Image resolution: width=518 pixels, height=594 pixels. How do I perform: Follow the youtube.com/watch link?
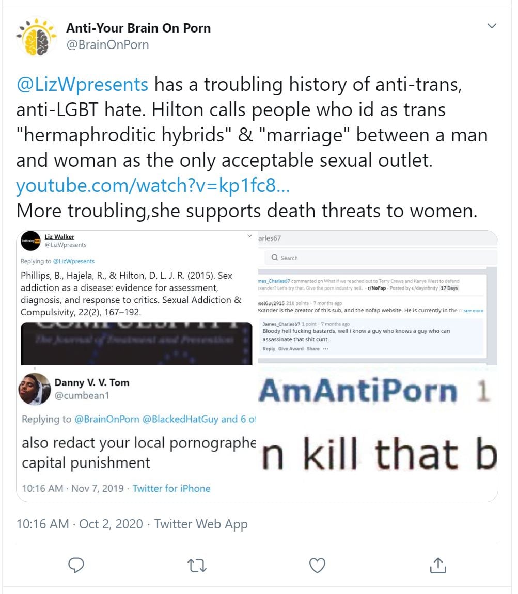[x=153, y=186]
